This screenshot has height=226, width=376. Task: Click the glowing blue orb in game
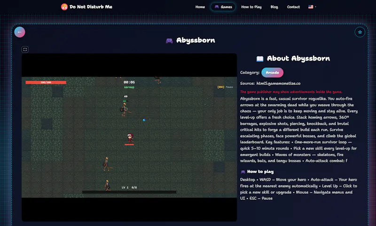144,120
